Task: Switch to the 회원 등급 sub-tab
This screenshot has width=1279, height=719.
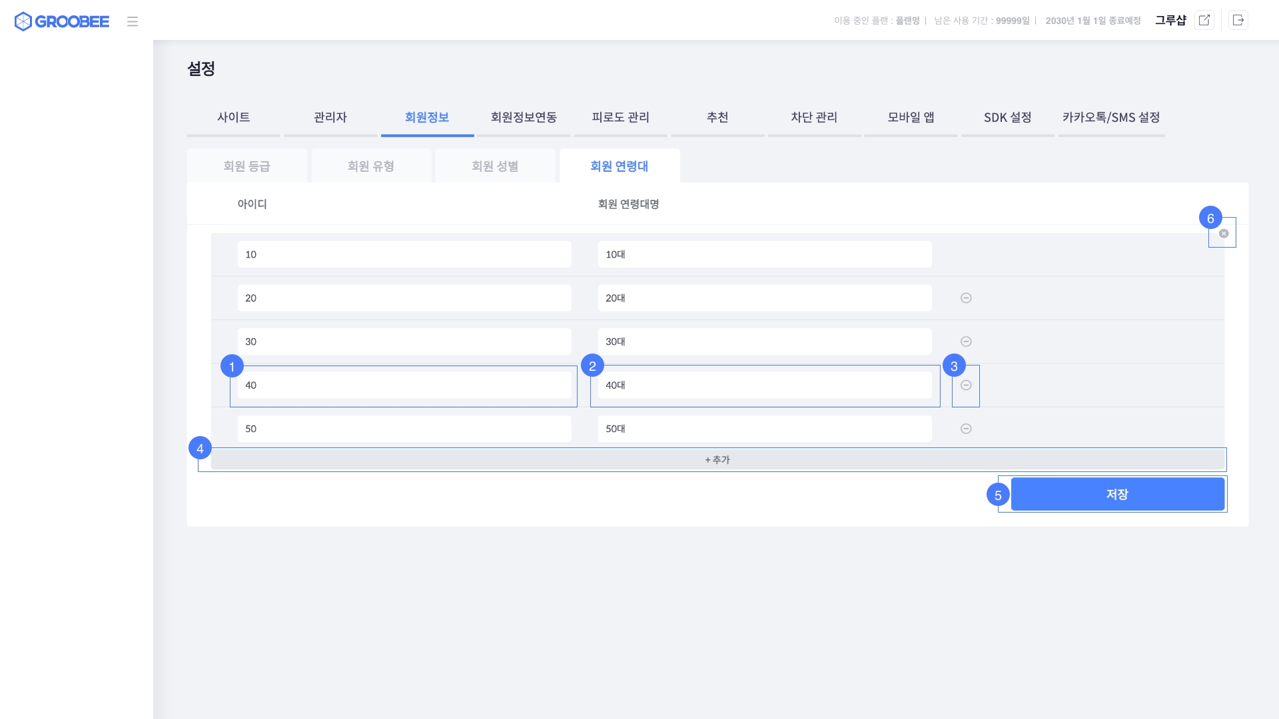Action: (x=246, y=166)
